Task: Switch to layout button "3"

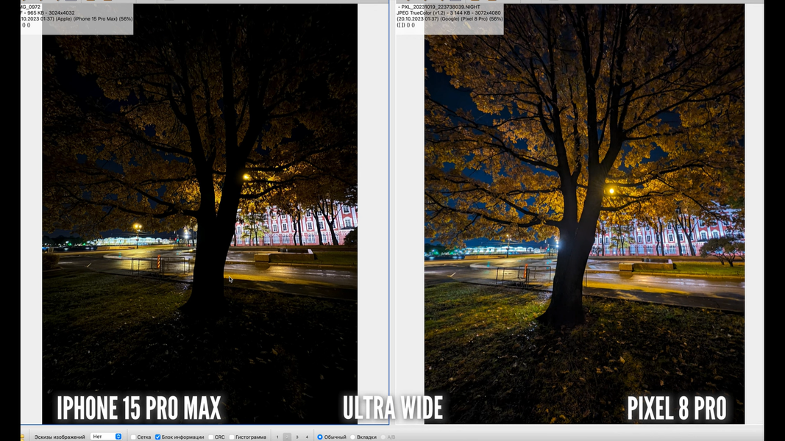Action: (x=297, y=437)
